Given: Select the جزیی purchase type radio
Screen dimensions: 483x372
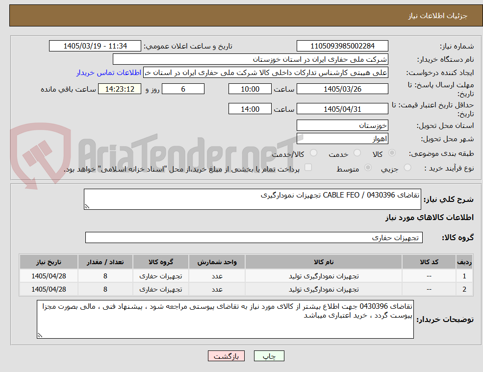Looking at the screenshot, I should (407, 168).
